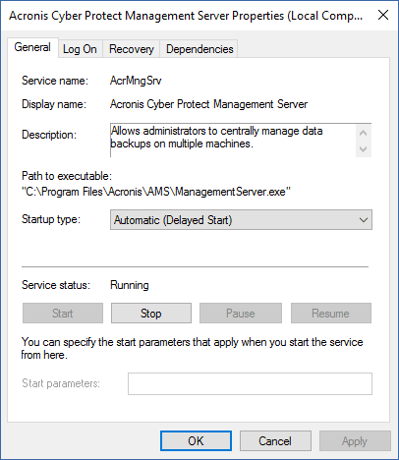Open the Recovery tab
399x460 pixels.
click(132, 49)
